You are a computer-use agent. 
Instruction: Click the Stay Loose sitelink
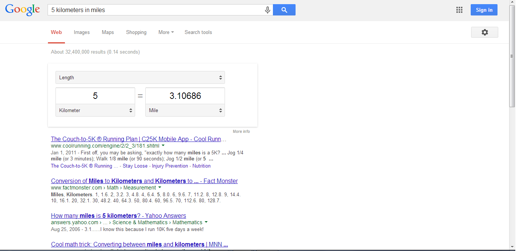coord(135,166)
